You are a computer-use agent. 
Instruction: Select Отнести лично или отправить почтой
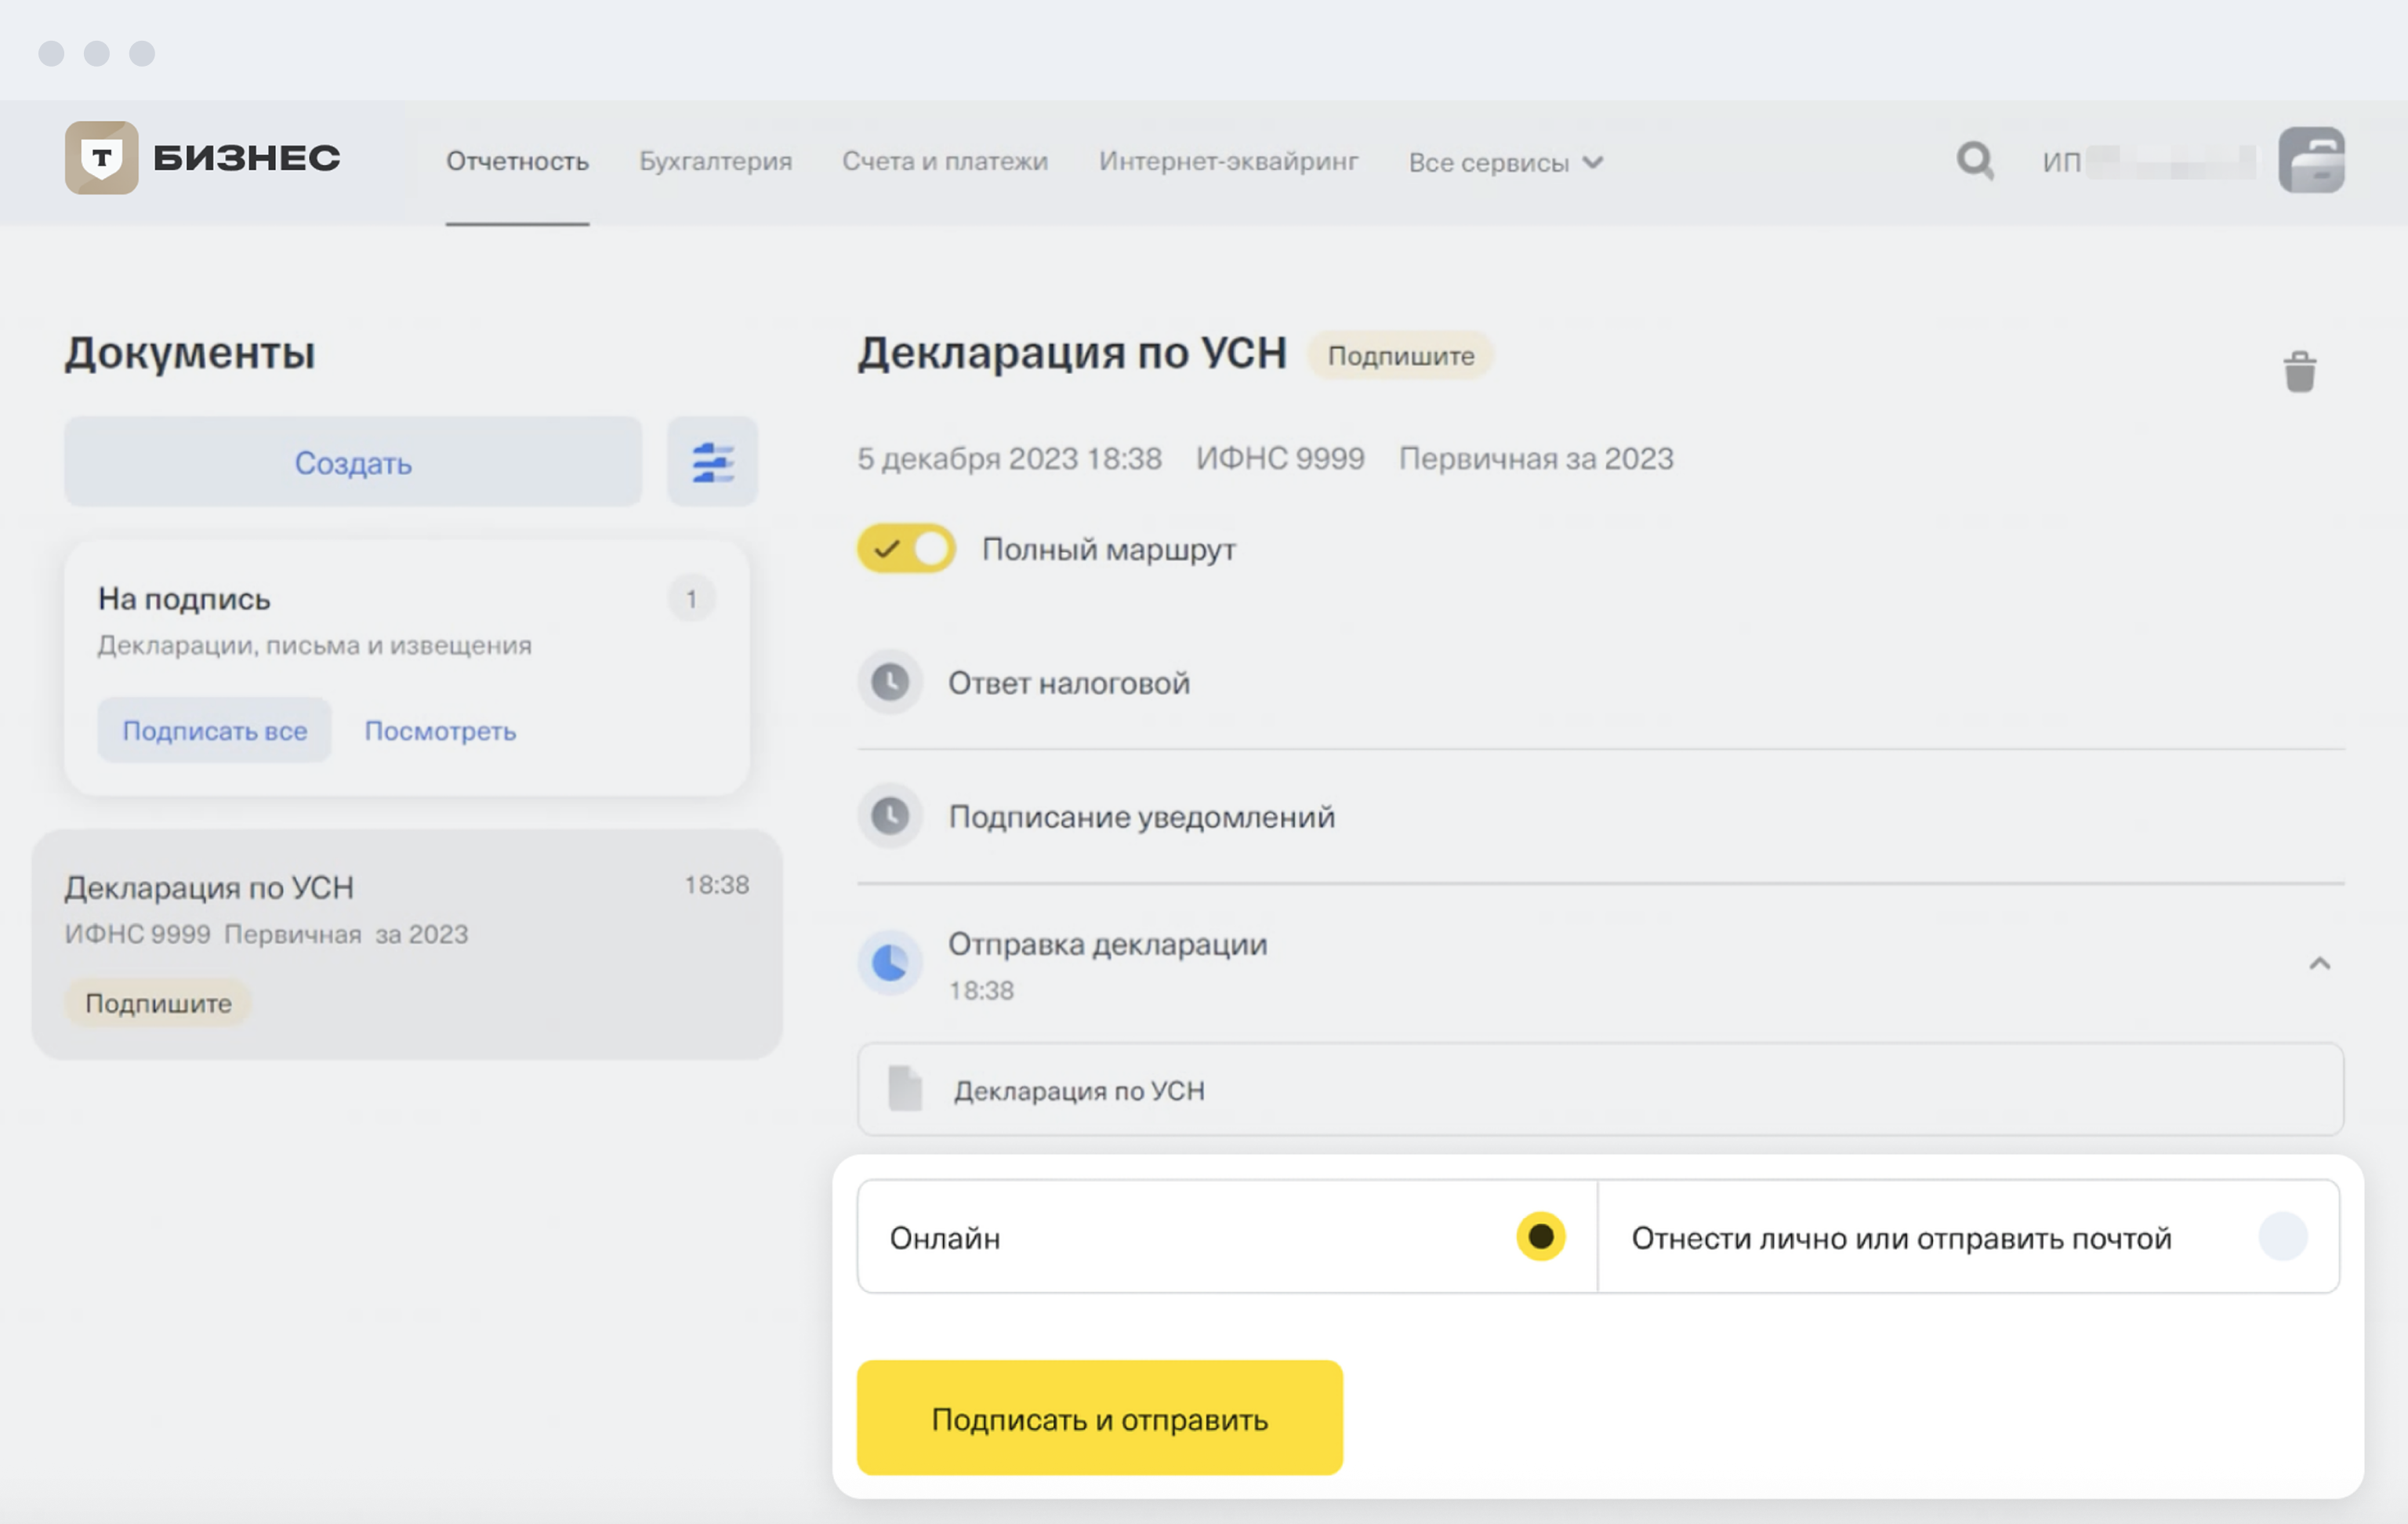tap(2282, 1237)
